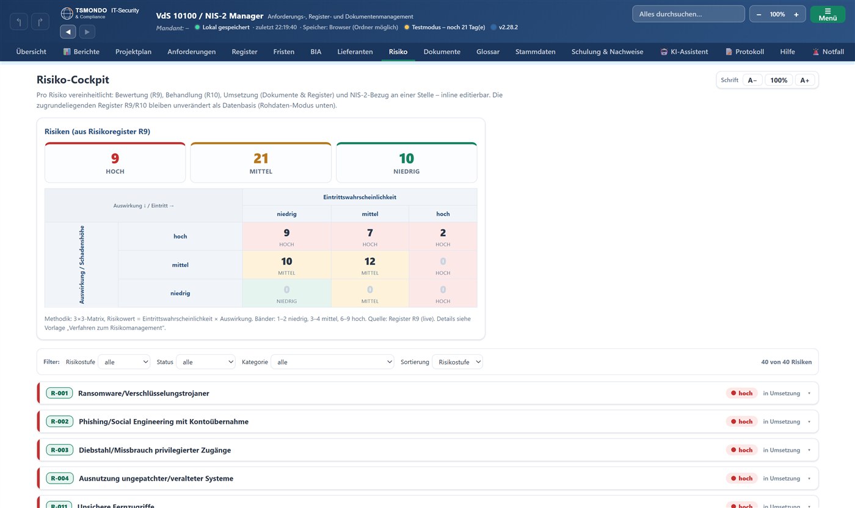The image size is (855, 508).
Task: Click hoch badge on Ransomware row
Action: click(x=741, y=393)
